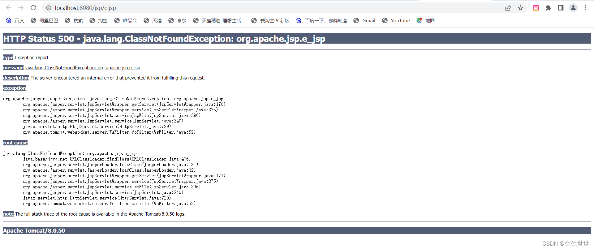Share this page icon in address bar
The image size is (594, 249).
(x=508, y=8)
